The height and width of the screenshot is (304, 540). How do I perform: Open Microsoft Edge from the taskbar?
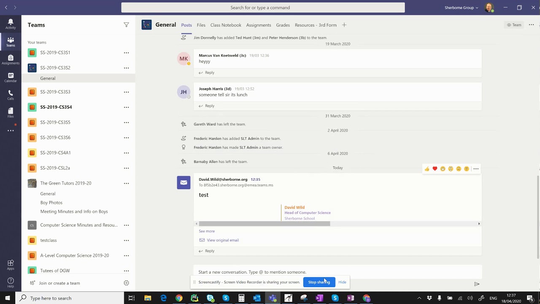tap(163, 298)
